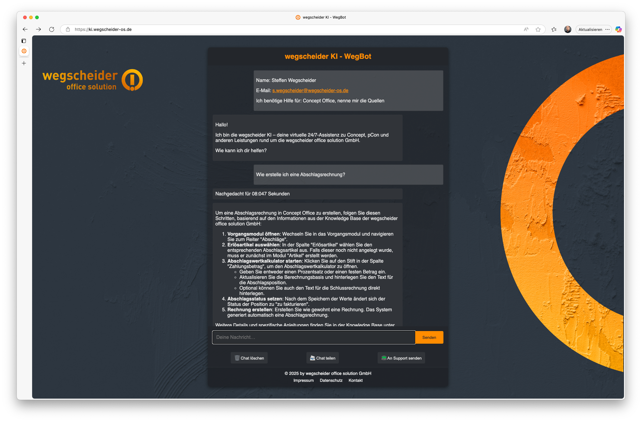This screenshot has height=422, width=642.
Task: Click the Vorgangsmodul öffnen step text
Action: point(310,237)
